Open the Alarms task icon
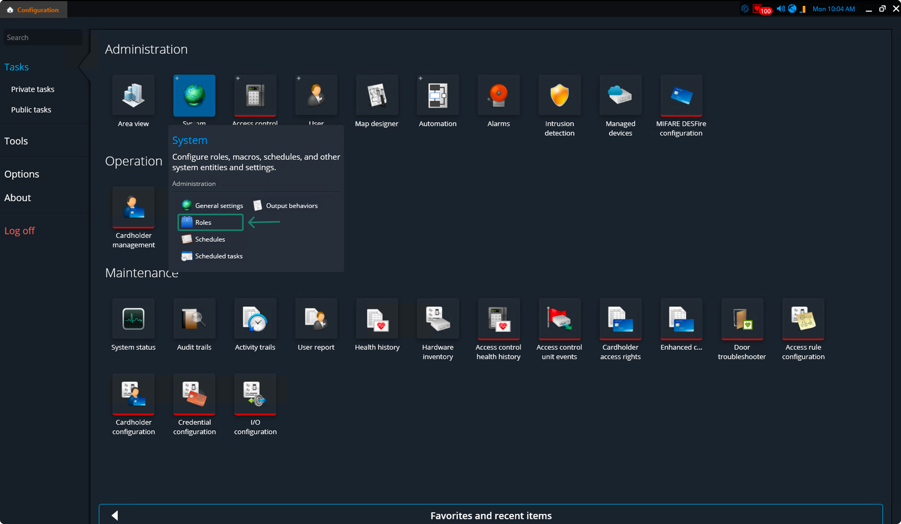This screenshot has height=524, width=901. (498, 96)
